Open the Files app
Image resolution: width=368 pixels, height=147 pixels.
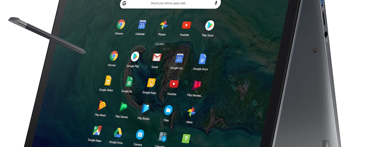(168, 110)
